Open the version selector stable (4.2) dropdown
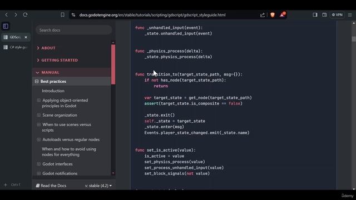356x200 pixels. click(x=98, y=186)
